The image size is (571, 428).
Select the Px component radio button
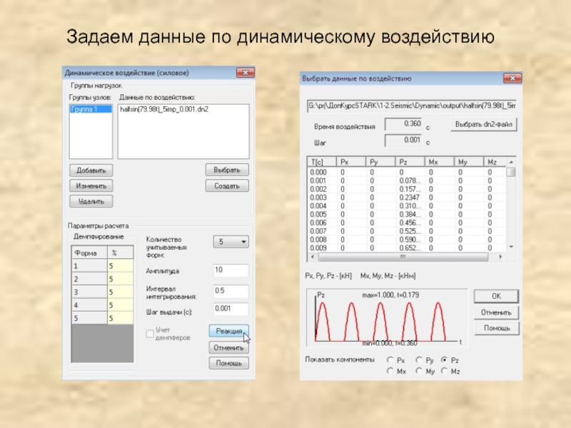point(390,360)
